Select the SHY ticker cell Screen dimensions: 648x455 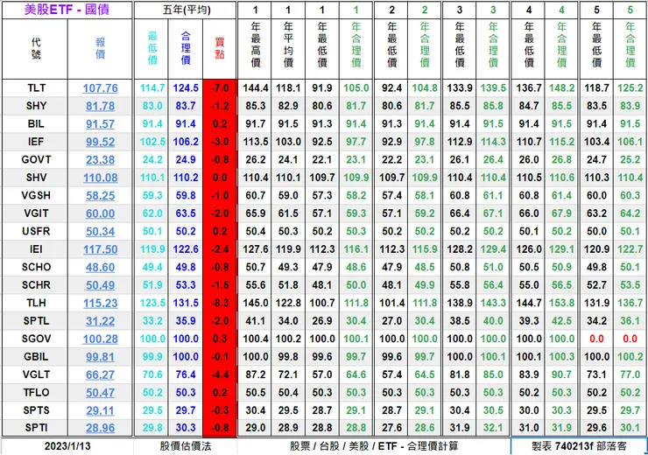coord(36,106)
